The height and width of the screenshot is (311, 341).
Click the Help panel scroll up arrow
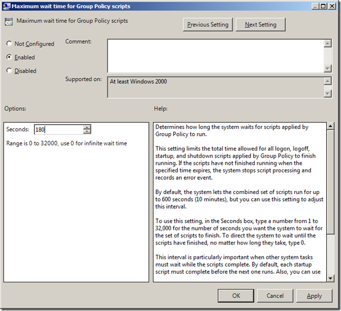click(x=330, y=127)
